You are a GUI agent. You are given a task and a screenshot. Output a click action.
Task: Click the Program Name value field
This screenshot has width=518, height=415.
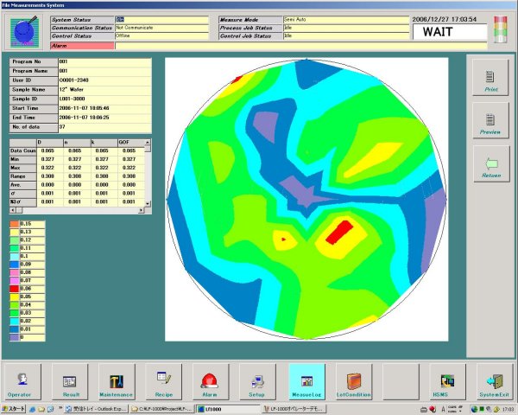tap(104, 71)
